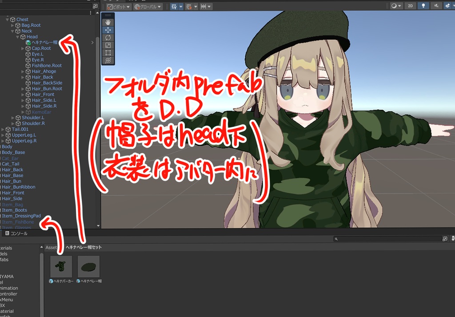Image resolution: width=455 pixels, height=317 pixels.
Task: Click project folder list scroll-up arrow
Action: coord(41,247)
